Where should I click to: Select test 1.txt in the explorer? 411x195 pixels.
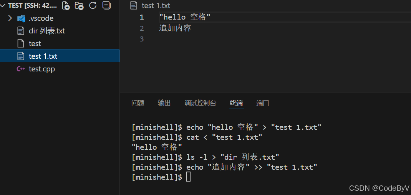pos(43,56)
